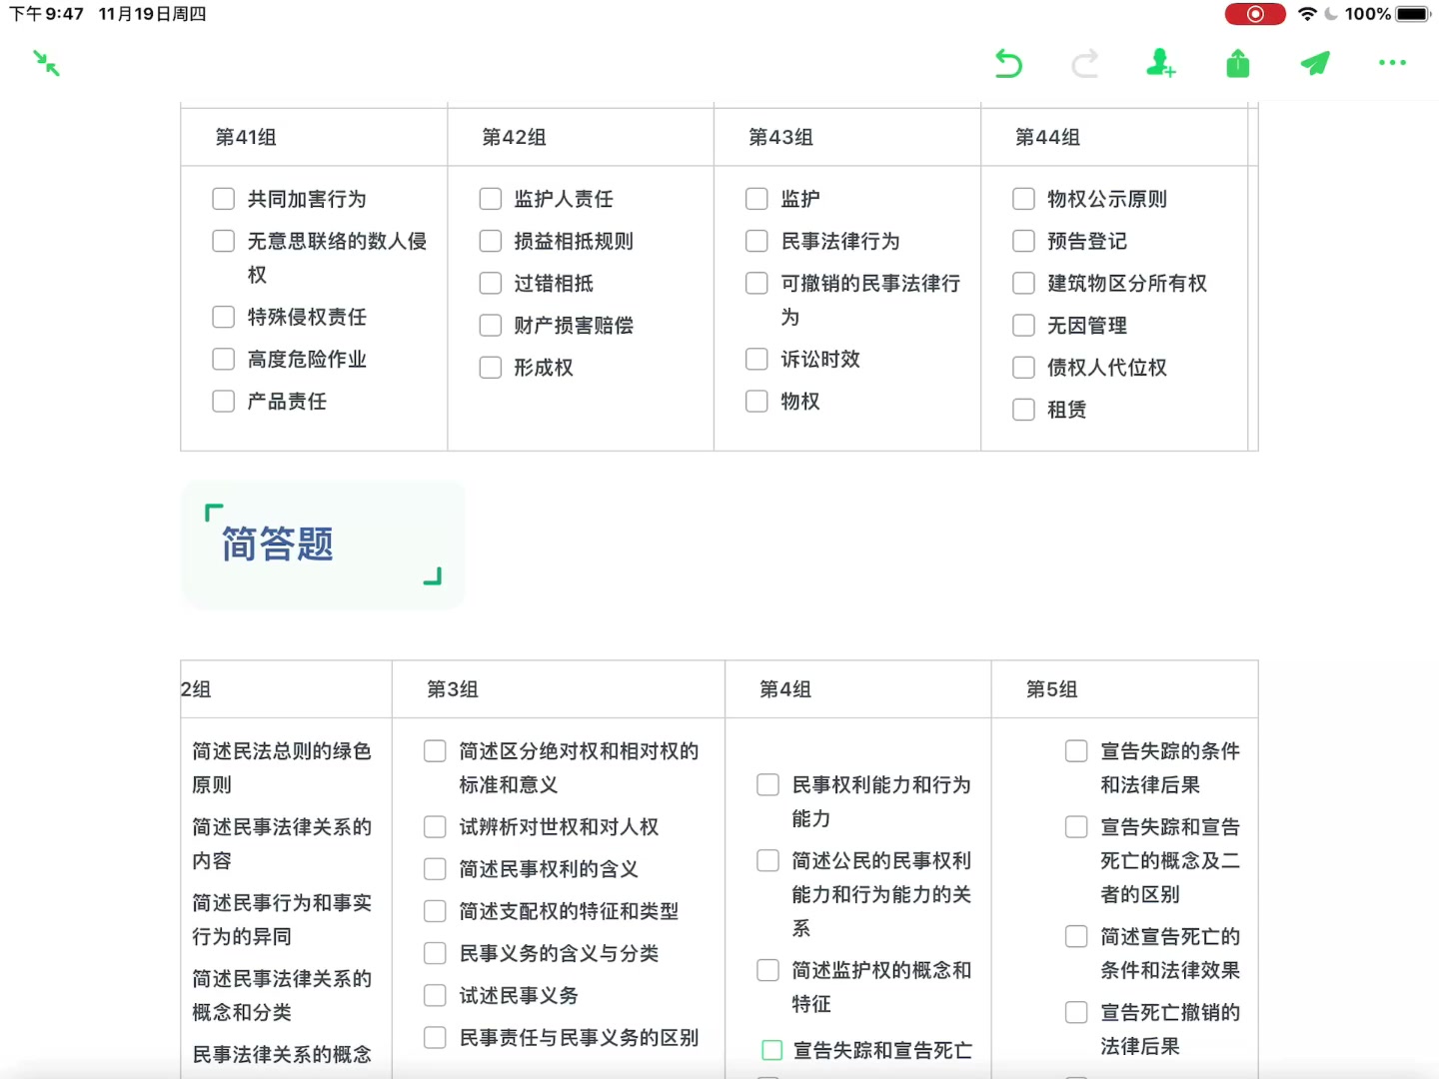Check the 债权人代位权 checkbox
This screenshot has height=1079, width=1439.
pos(1024,367)
